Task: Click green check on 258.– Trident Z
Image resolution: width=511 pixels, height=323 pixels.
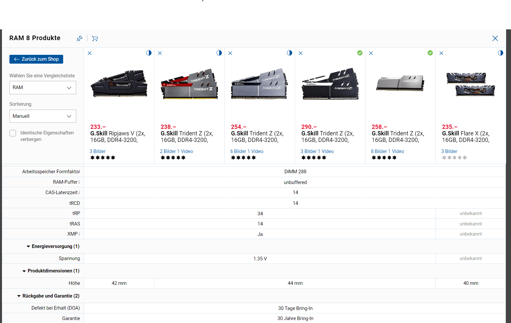Action: pos(430,53)
